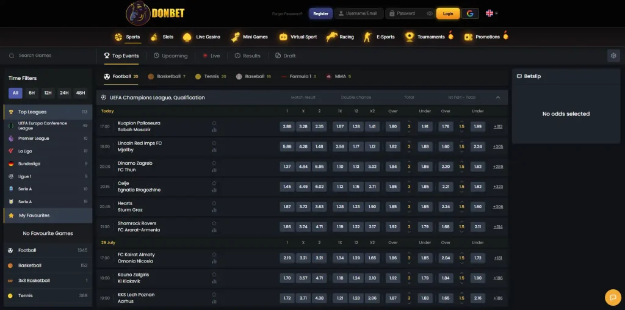Open statistics icon for Shamrock Rovers match

[214, 230]
